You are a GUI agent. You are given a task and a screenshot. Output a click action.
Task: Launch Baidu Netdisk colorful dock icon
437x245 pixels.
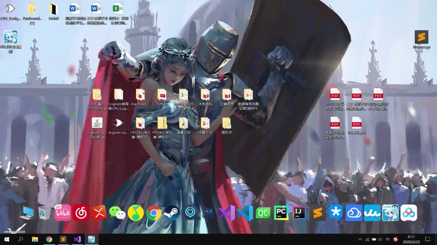coord(409,213)
